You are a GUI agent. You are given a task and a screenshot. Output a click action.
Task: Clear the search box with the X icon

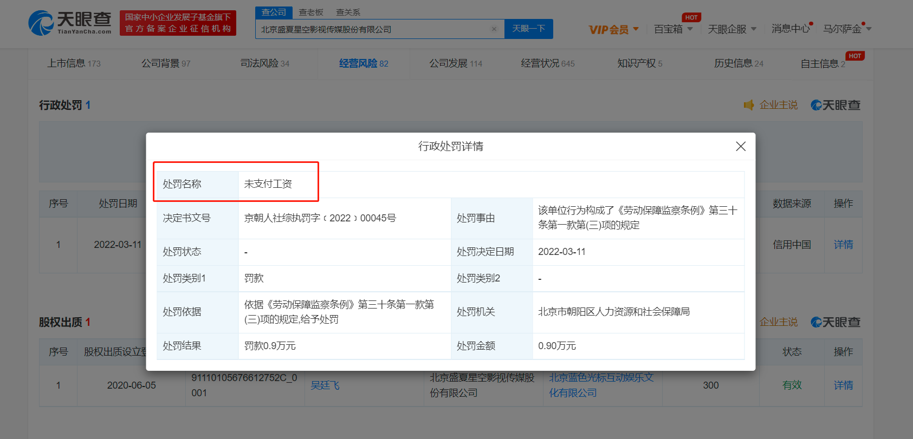click(494, 29)
